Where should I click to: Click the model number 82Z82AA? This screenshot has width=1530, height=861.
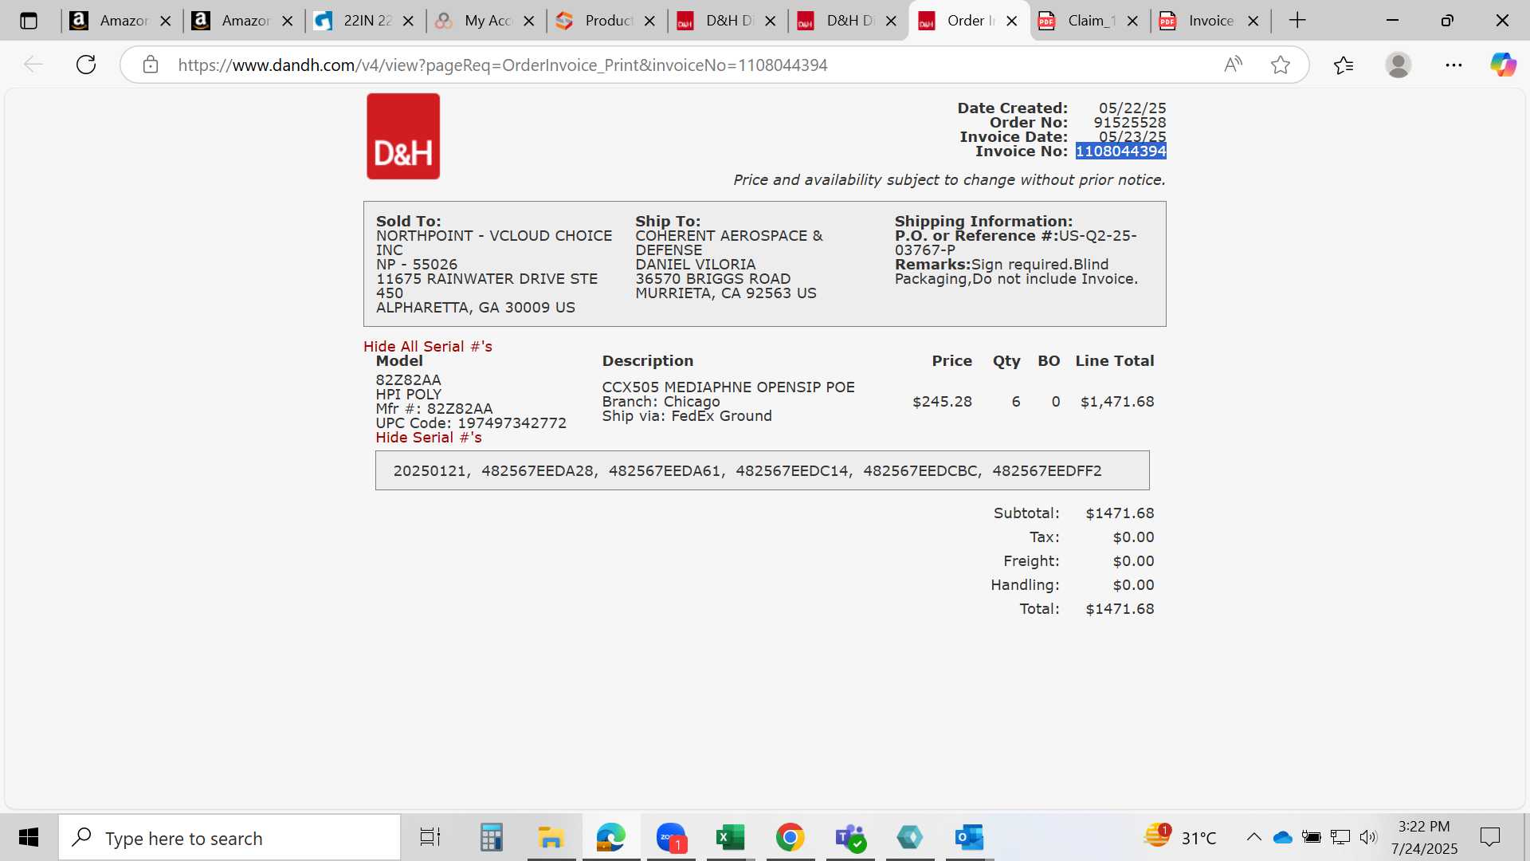pos(408,380)
